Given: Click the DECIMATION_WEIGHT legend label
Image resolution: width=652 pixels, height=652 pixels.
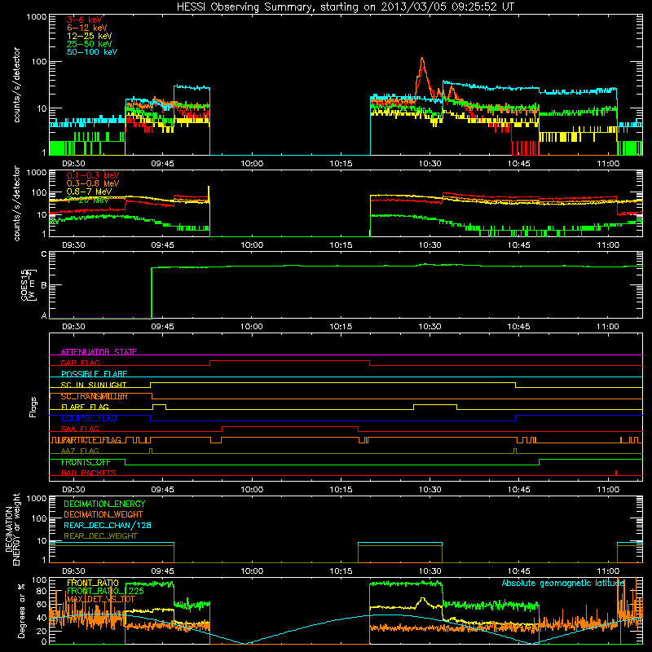Looking at the screenshot, I should [104, 515].
